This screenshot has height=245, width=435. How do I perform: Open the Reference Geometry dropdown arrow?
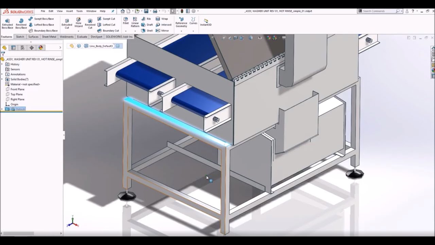click(181, 31)
